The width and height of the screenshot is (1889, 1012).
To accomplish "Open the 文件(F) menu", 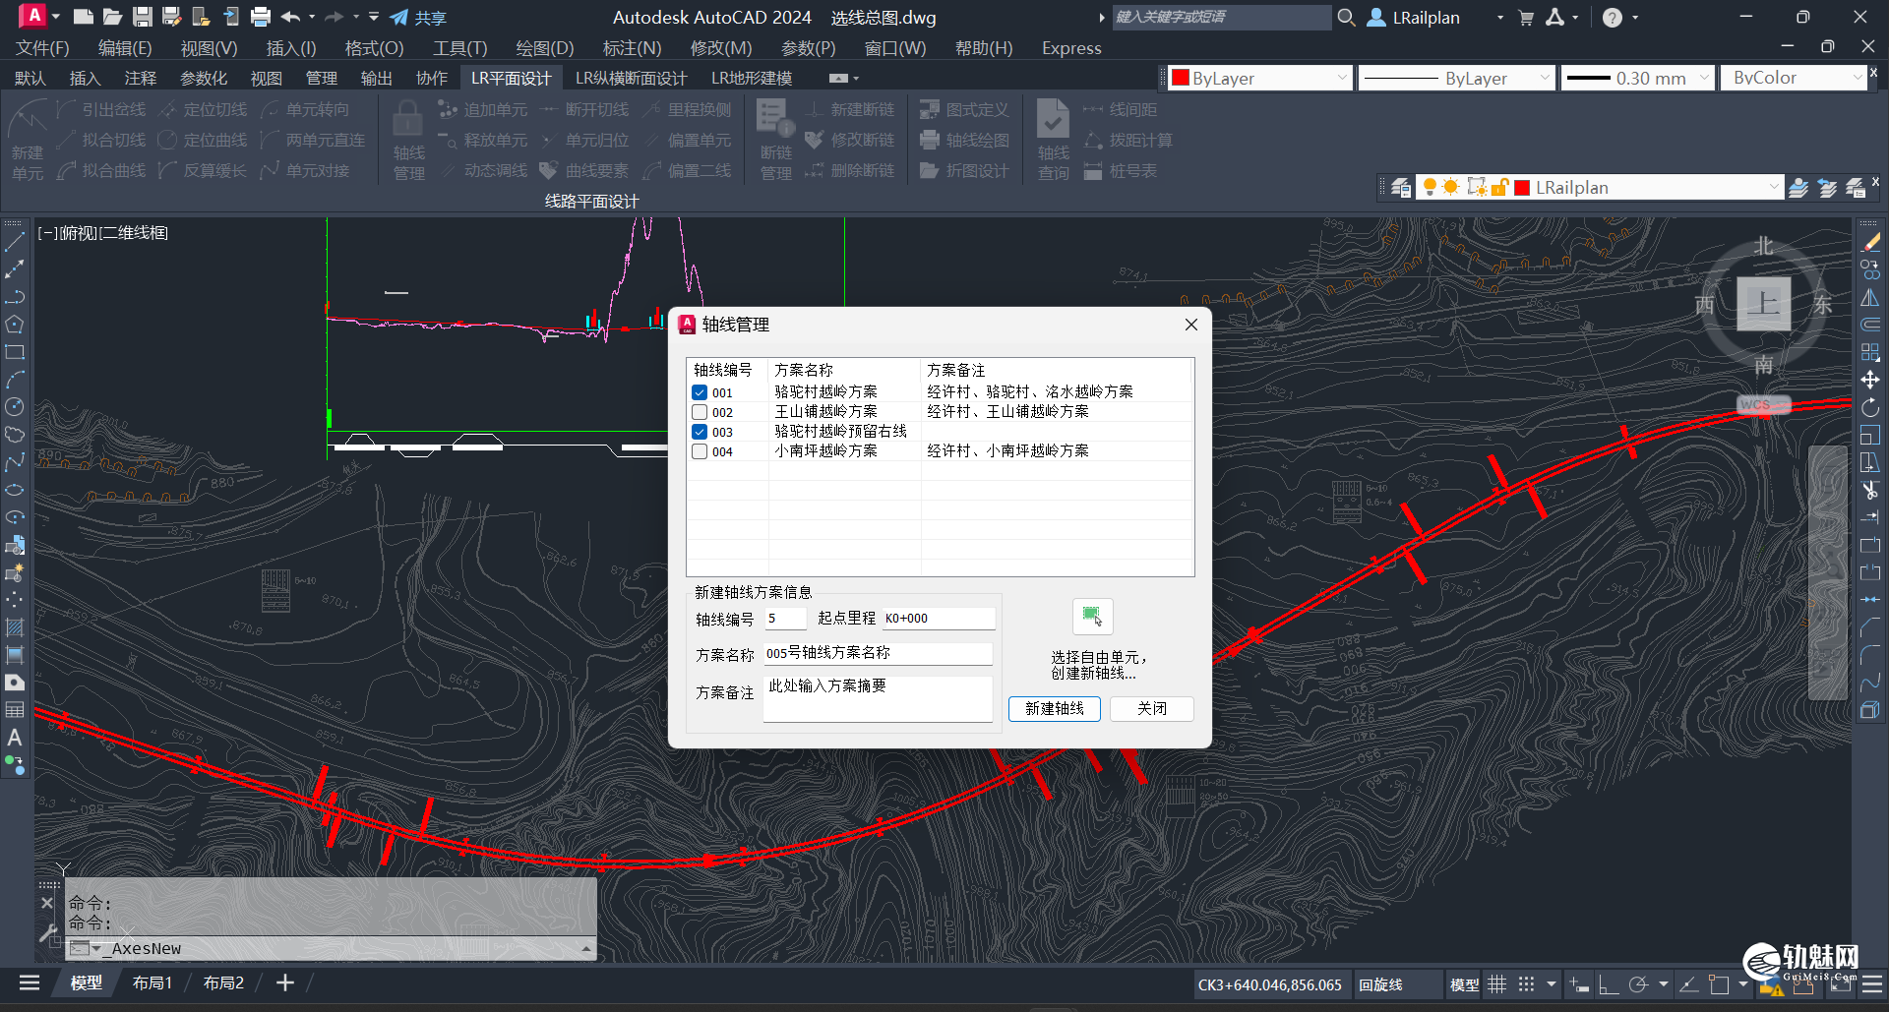I will [x=42, y=47].
